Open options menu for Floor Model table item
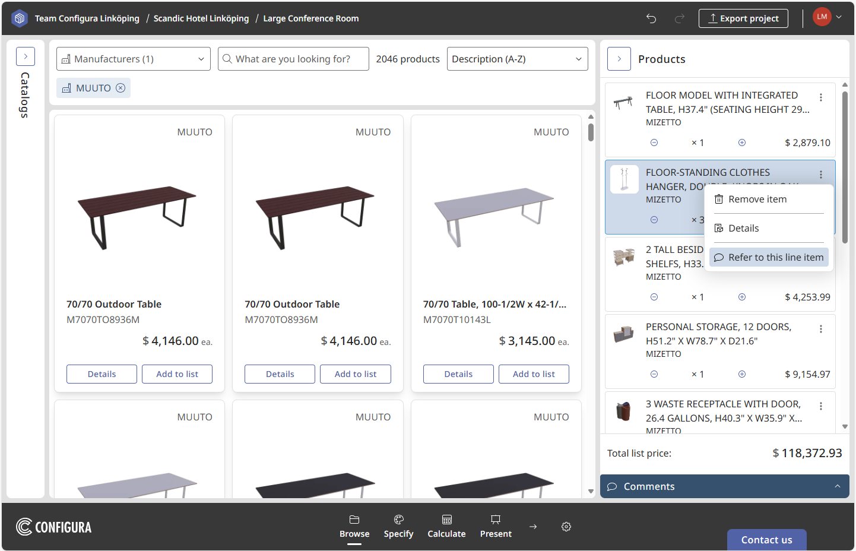This screenshot has height=551, width=856. coord(821,97)
